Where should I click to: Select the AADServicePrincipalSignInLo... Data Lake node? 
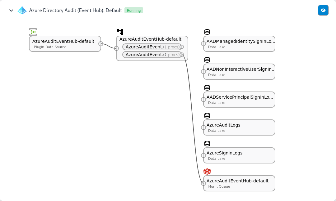coord(239,100)
